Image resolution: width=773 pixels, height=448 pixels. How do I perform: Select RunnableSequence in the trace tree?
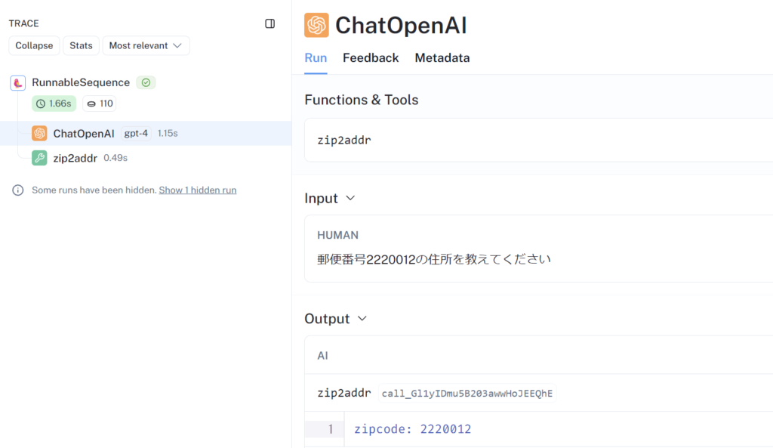[81, 82]
